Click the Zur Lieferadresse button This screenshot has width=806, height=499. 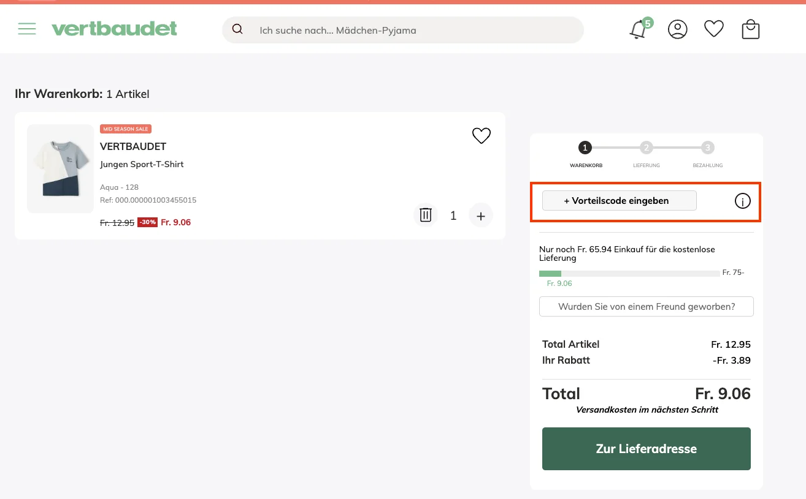coord(646,448)
